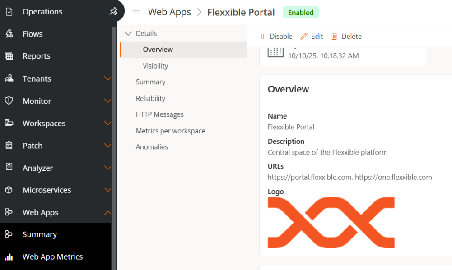Click the pin sidebar icon
Screen dimensions: 452x270
[x=113, y=12]
